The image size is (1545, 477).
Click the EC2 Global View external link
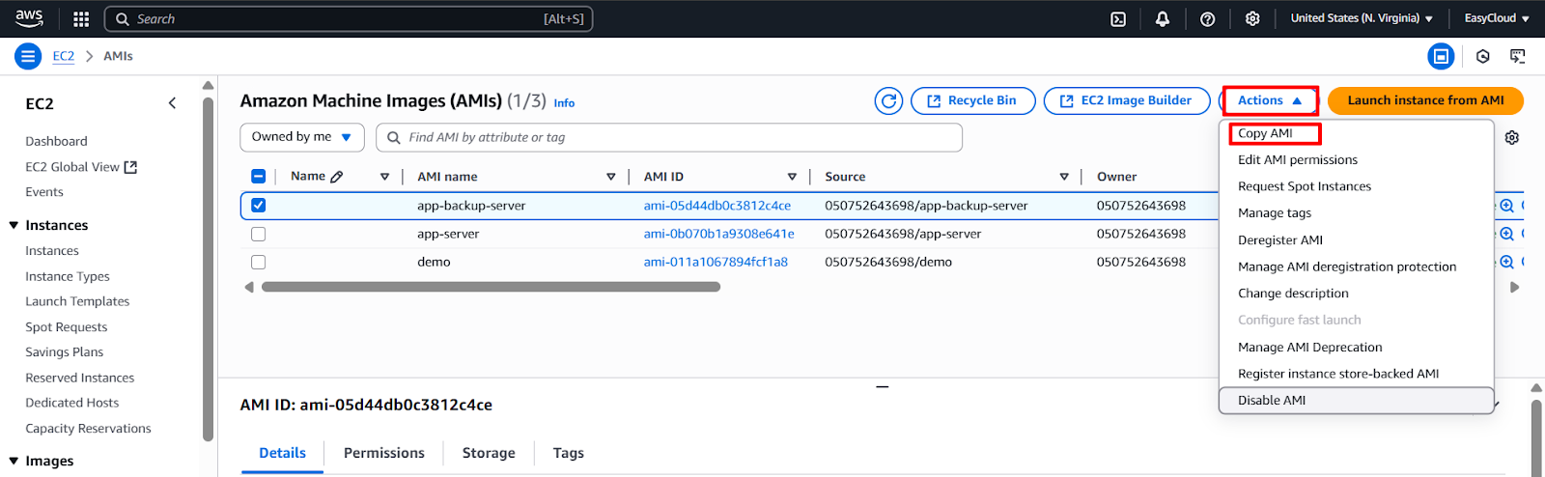[x=81, y=167]
